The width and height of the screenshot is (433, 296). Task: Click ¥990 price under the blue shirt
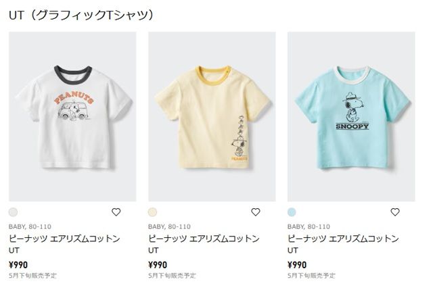[x=297, y=265]
